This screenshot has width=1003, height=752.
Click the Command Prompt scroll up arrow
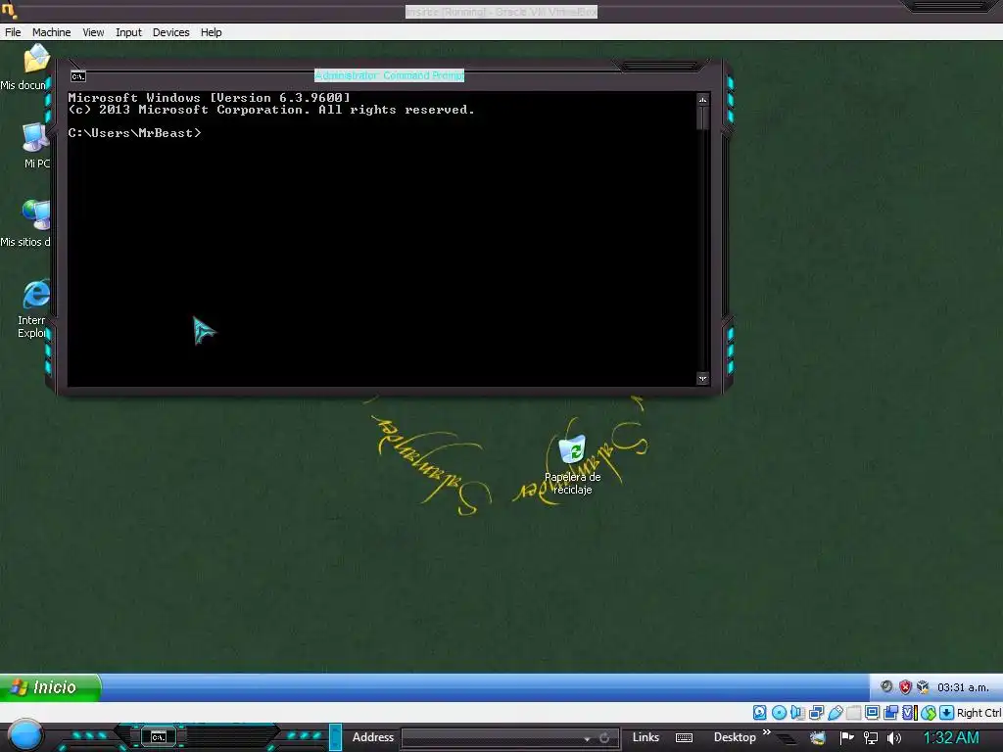[703, 100]
